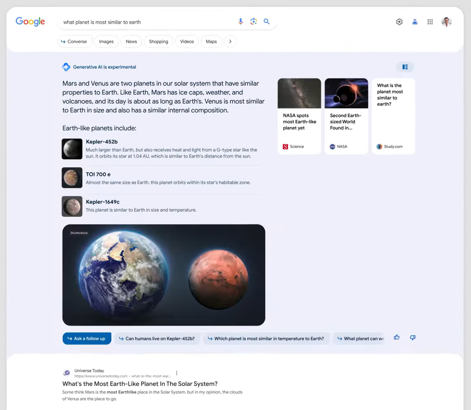Click in the search query field
Screen dimensions: 471x410
tap(147, 22)
